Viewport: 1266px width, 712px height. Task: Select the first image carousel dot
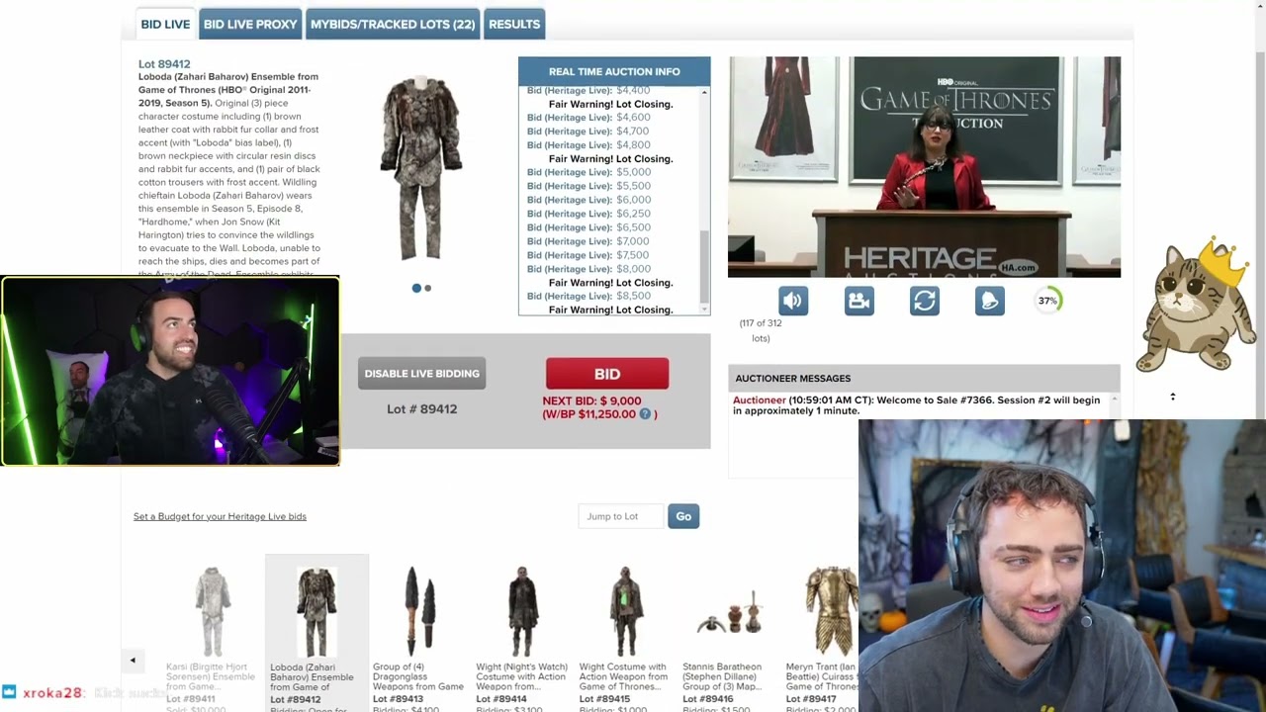[416, 288]
